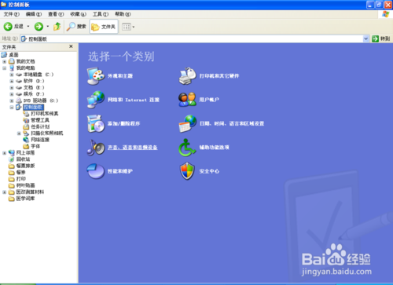Viewport: 393px width, 285px height.
Task: Open Performance and Maintenance pie chart icon
Action: click(96, 171)
